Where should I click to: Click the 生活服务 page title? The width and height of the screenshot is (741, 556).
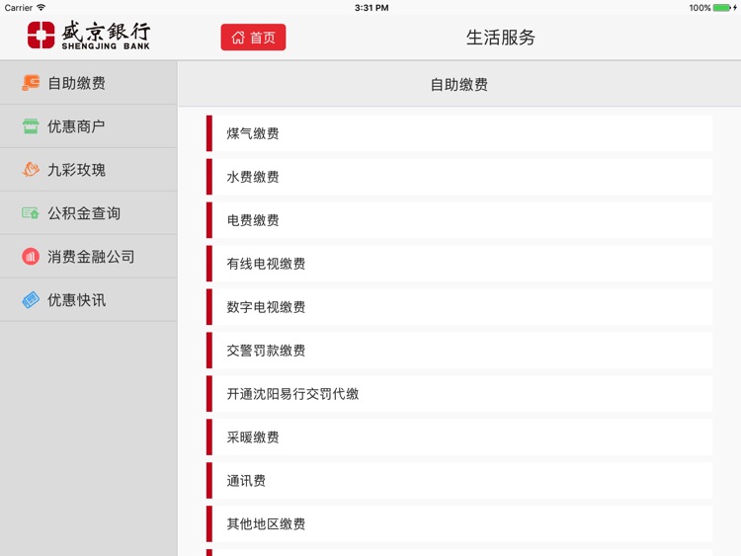point(501,38)
